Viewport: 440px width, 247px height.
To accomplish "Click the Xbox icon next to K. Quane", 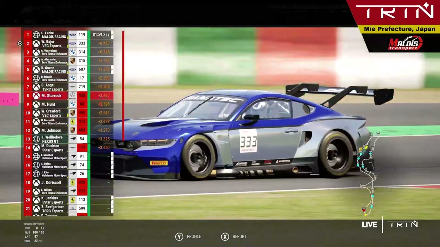I will [x=36, y=70].
